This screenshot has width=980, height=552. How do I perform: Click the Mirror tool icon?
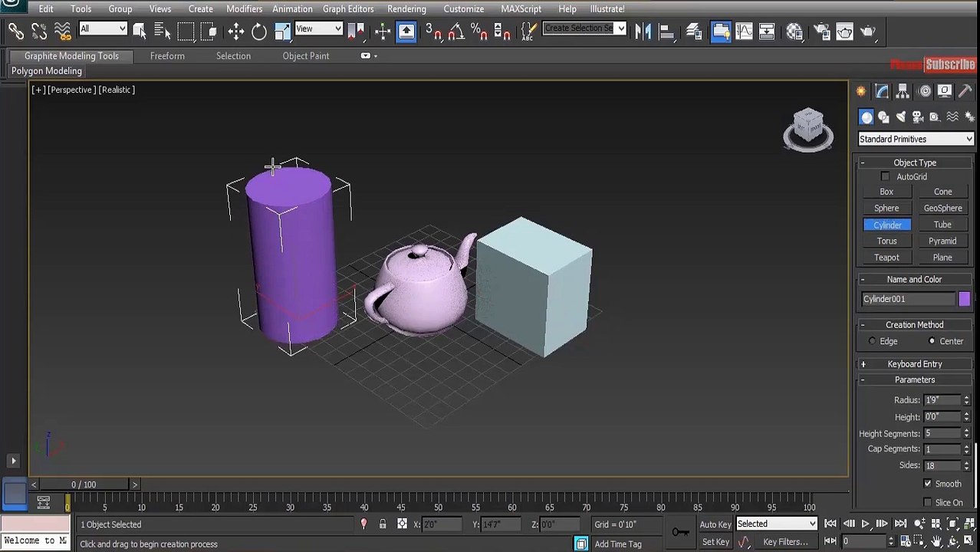tap(643, 31)
